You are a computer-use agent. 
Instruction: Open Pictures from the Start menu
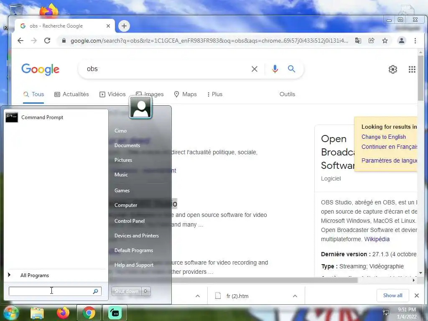tap(123, 160)
